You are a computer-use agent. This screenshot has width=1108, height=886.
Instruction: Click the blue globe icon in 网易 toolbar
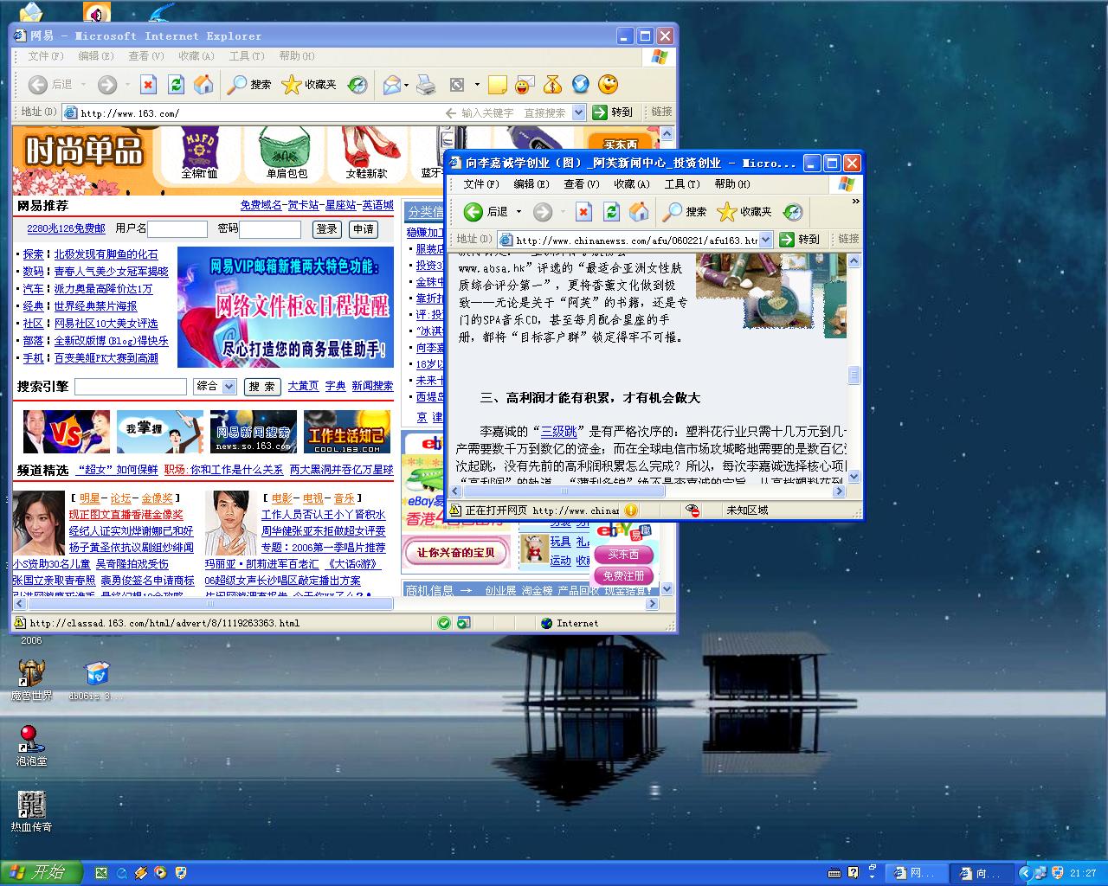580,85
